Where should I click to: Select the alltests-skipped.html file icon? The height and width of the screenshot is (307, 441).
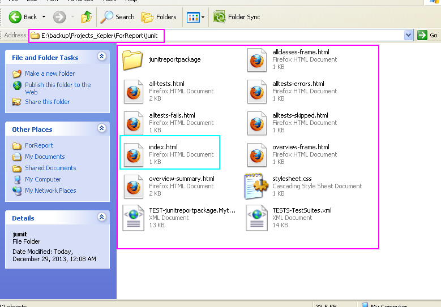point(257,123)
